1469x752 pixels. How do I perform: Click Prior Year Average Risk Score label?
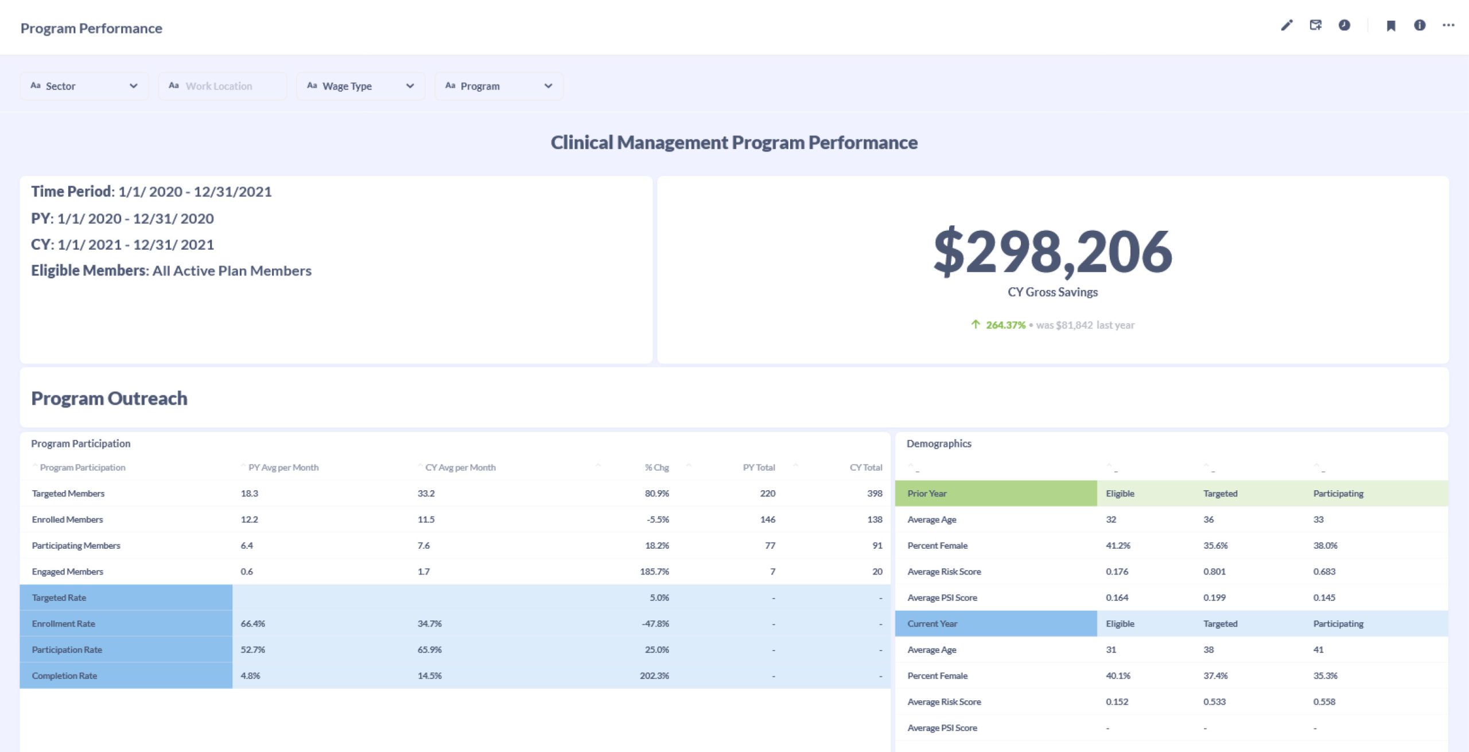coord(944,572)
